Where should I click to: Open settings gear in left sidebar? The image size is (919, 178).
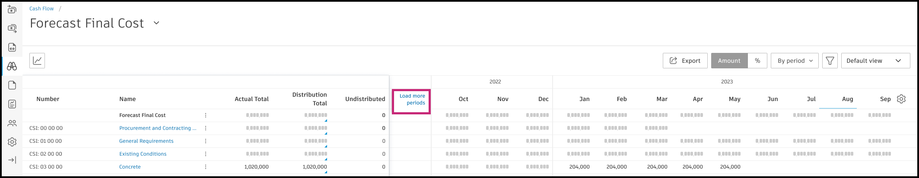(x=12, y=142)
